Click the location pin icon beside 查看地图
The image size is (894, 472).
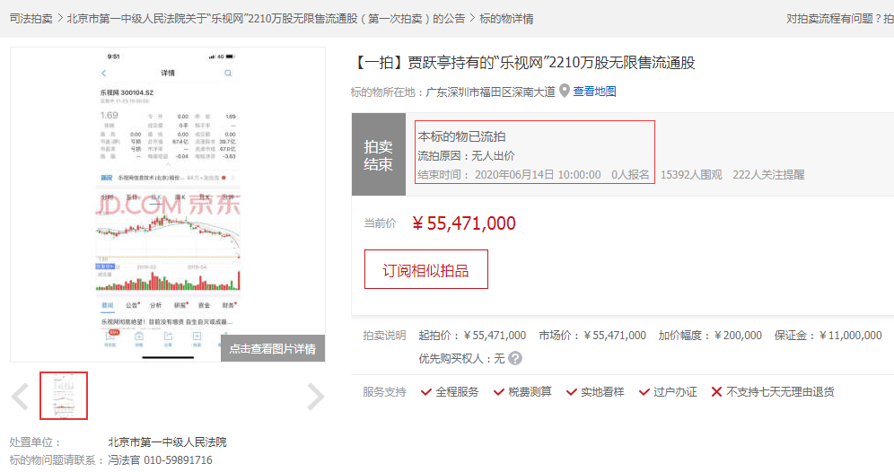point(564,92)
